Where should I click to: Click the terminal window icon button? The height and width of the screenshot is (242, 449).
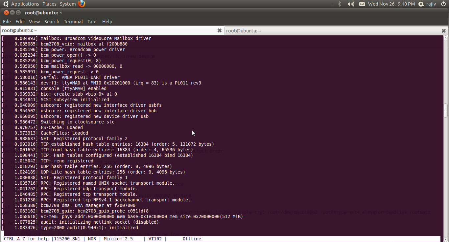click(18, 12)
